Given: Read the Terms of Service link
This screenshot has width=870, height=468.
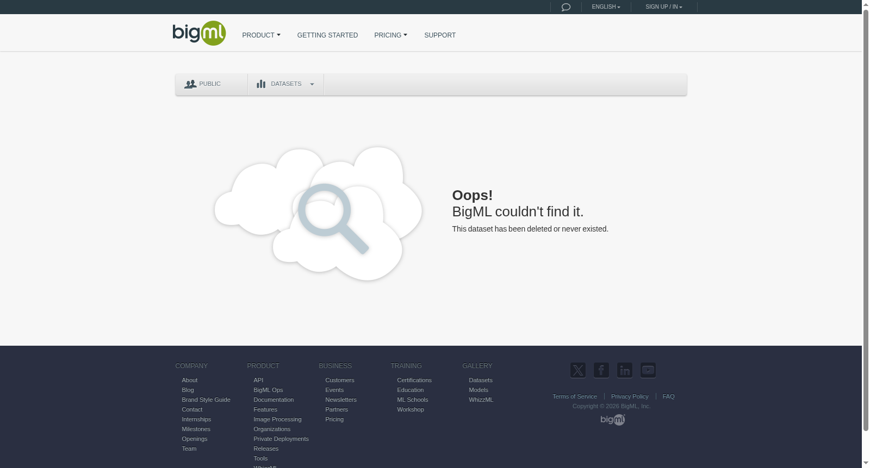Looking at the screenshot, I should click(575, 397).
